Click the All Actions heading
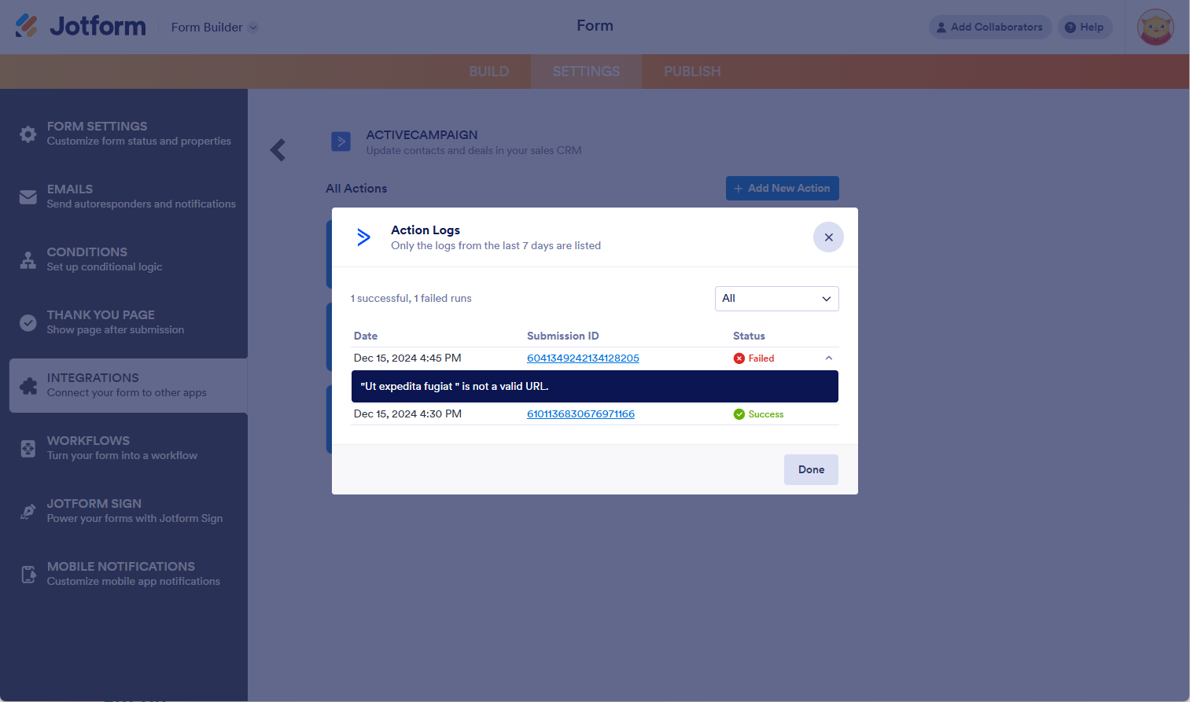This screenshot has width=1190, height=702. tap(356, 189)
